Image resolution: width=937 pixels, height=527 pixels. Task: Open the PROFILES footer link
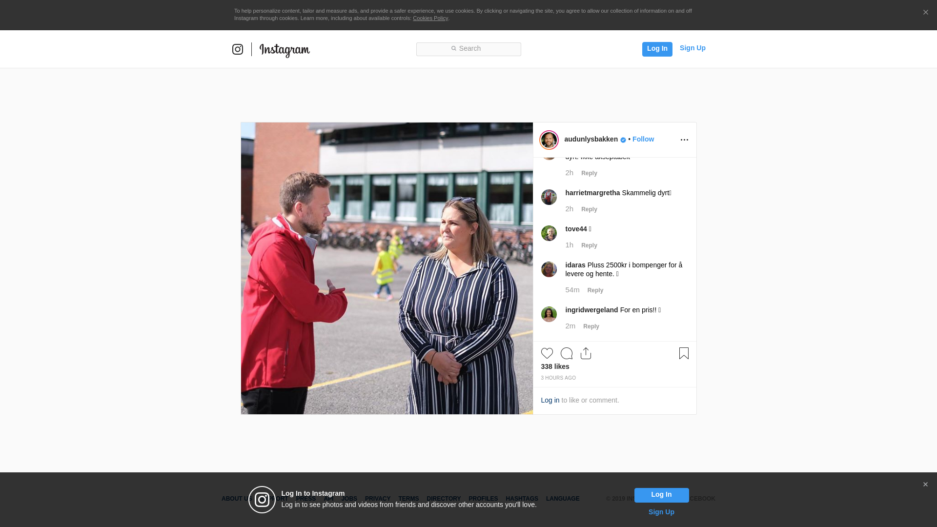click(x=483, y=499)
